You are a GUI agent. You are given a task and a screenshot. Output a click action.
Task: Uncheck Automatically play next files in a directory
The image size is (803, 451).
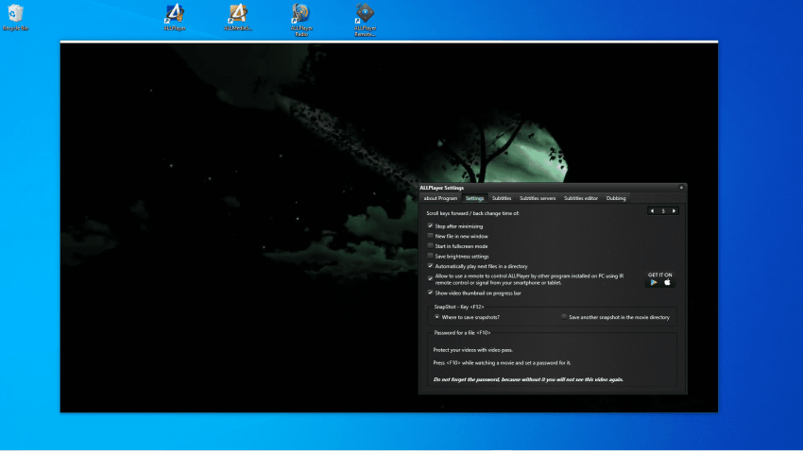[430, 266]
